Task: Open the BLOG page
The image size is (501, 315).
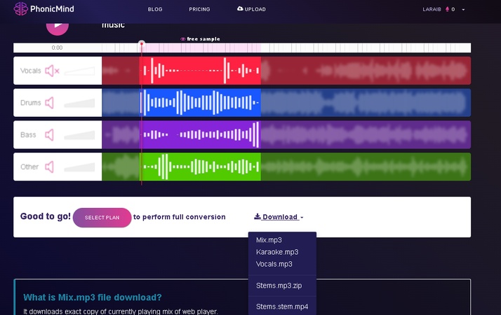Action: [x=155, y=9]
